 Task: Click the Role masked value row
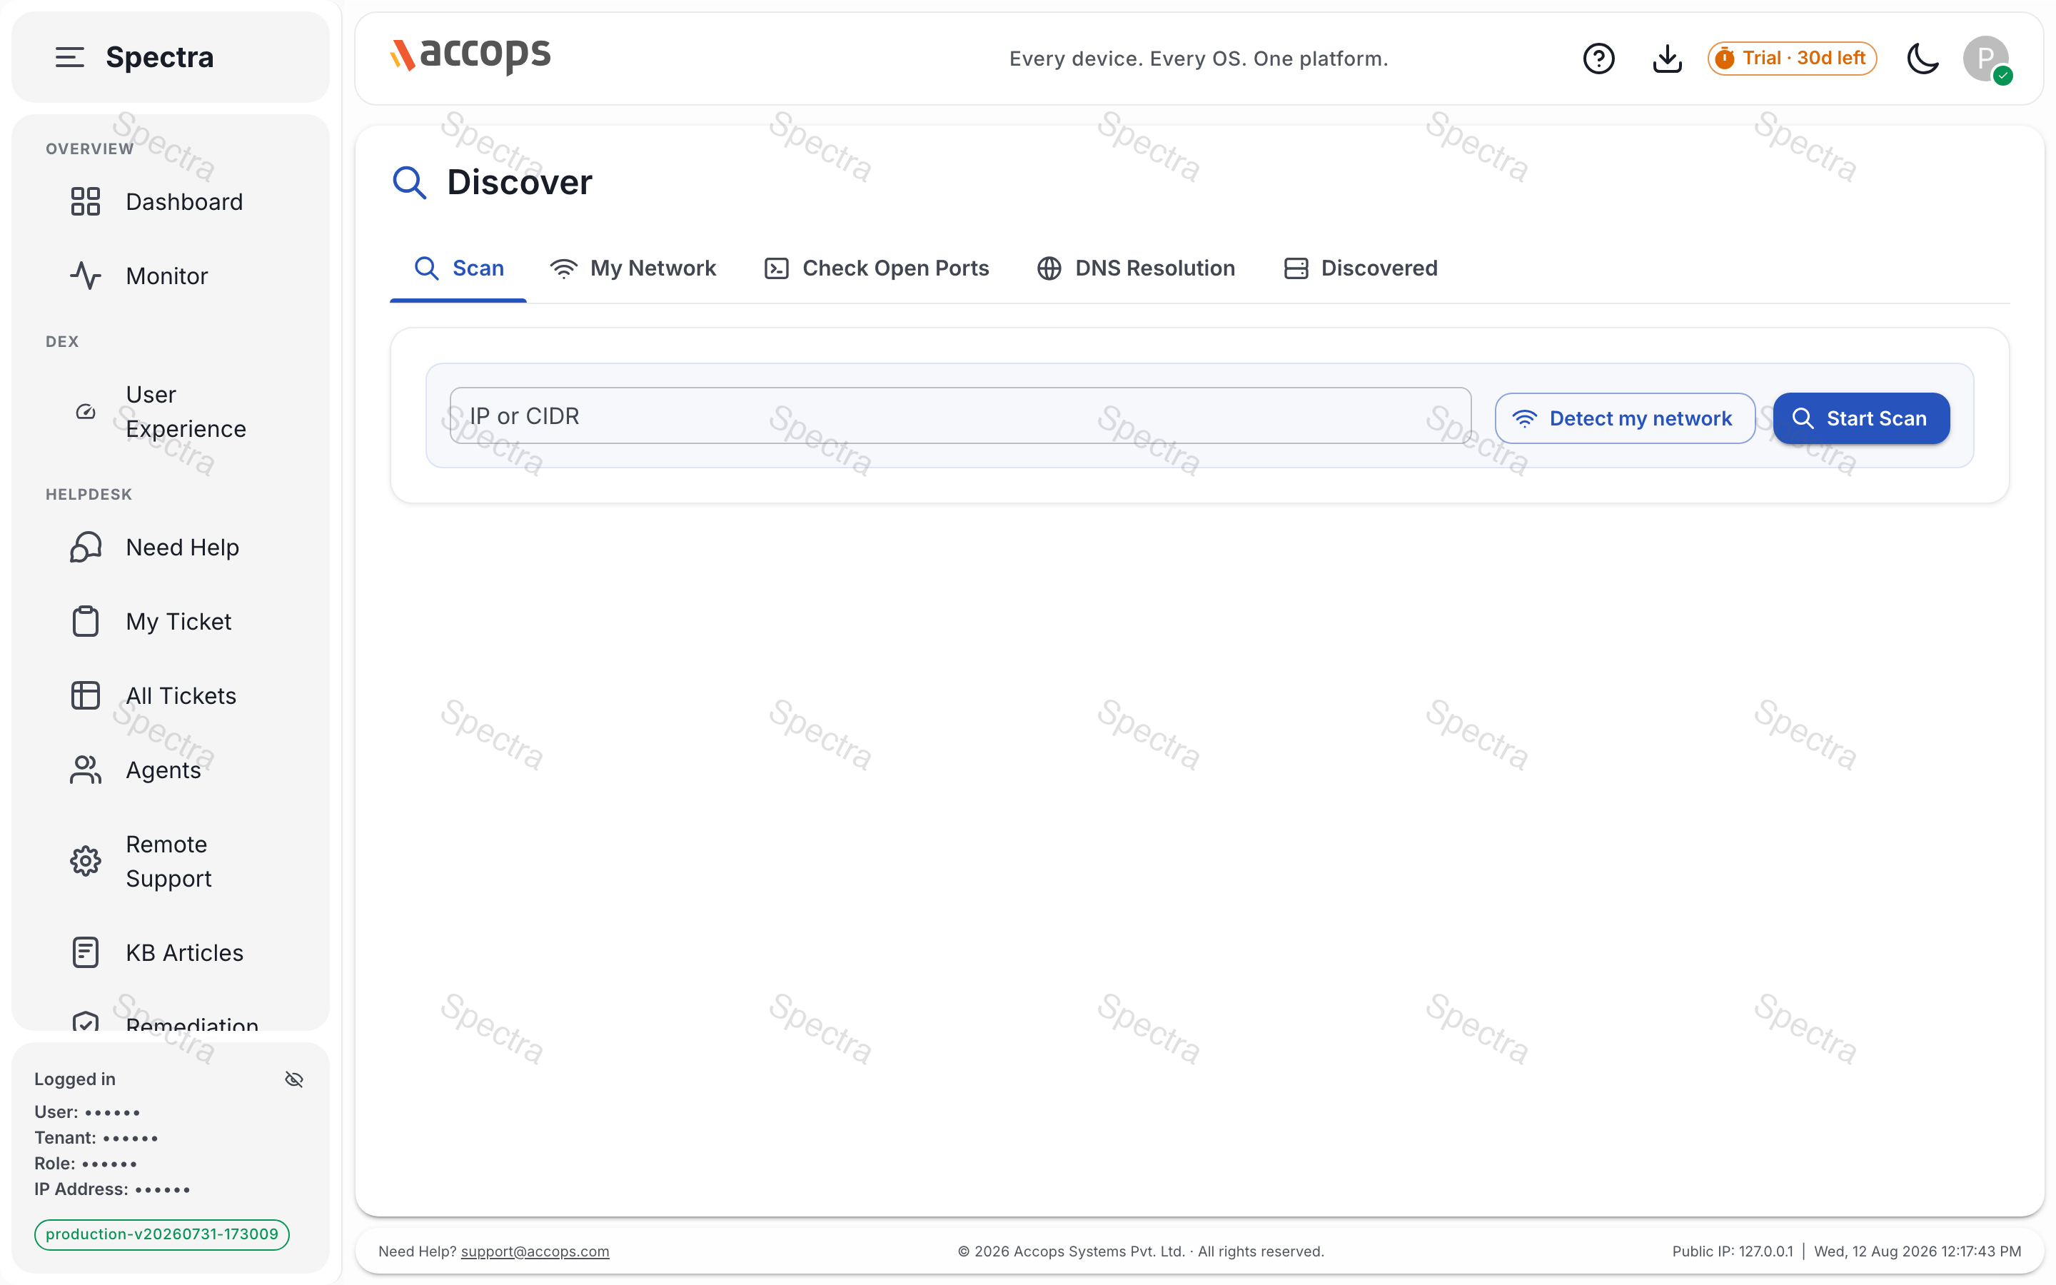click(86, 1164)
